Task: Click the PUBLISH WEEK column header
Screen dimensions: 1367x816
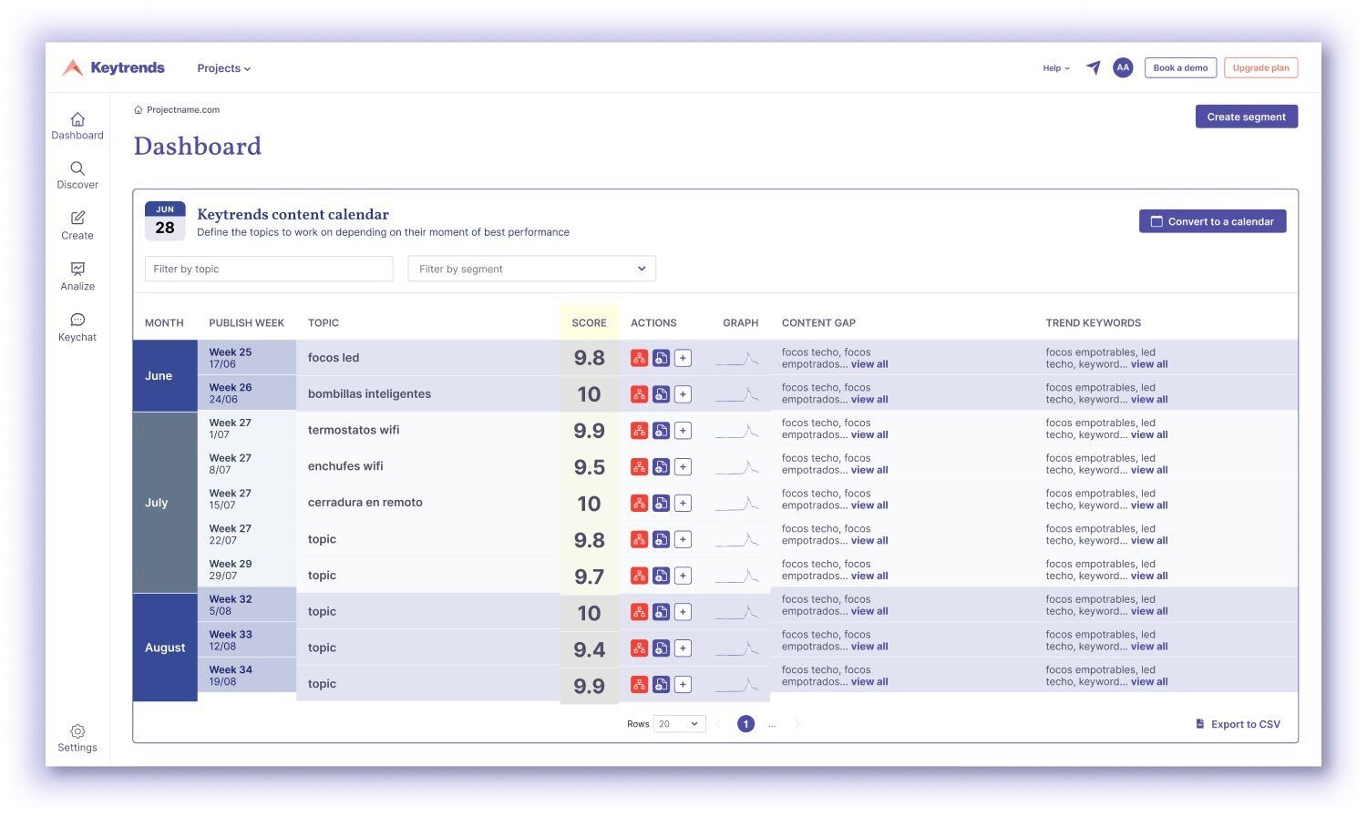Action: [x=246, y=322]
